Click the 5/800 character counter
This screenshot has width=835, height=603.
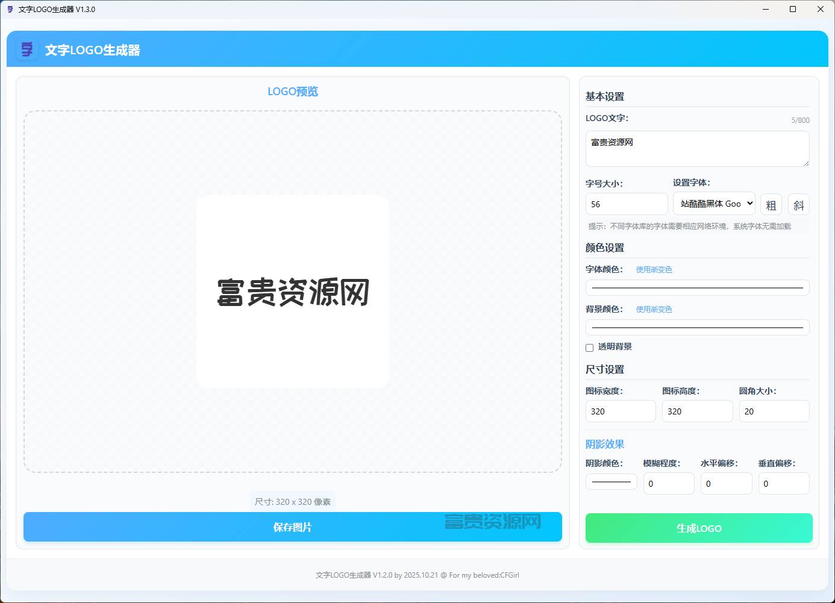[800, 120]
